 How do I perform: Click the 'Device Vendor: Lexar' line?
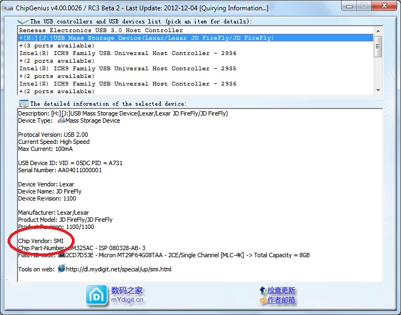pyautogui.click(x=46, y=184)
